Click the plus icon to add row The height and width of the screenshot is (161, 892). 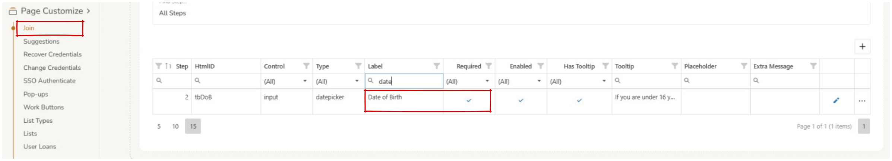[x=862, y=46]
